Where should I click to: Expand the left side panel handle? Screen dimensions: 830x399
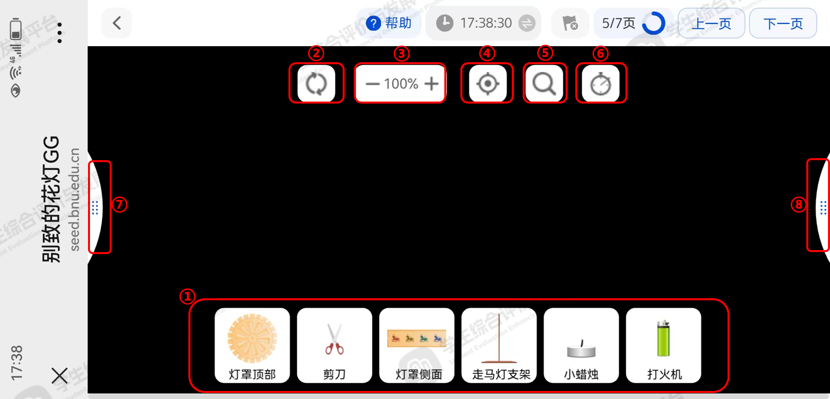click(x=95, y=208)
